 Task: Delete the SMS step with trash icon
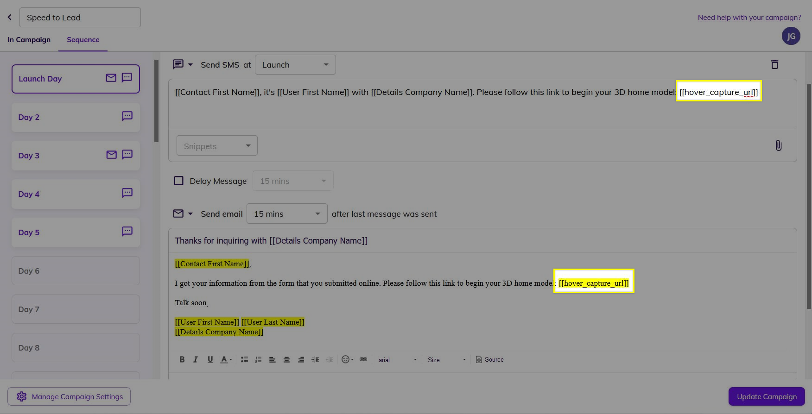click(x=774, y=64)
